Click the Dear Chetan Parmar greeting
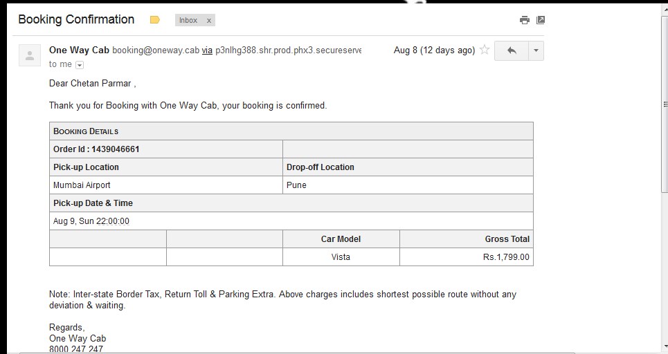 [x=93, y=84]
